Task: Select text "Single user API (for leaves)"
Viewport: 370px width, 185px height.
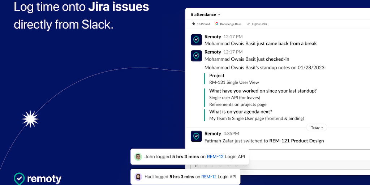Action: click(235, 98)
